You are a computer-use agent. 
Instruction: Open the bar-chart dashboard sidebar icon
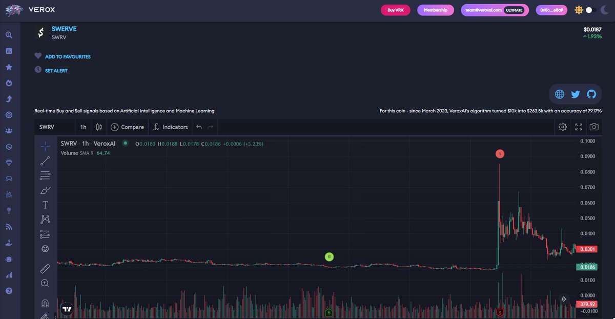tap(9, 51)
